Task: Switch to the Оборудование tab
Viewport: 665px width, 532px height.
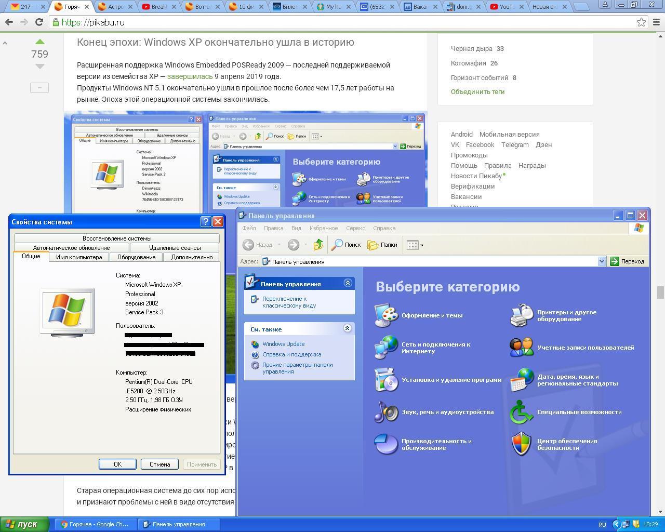Action: coord(136,257)
